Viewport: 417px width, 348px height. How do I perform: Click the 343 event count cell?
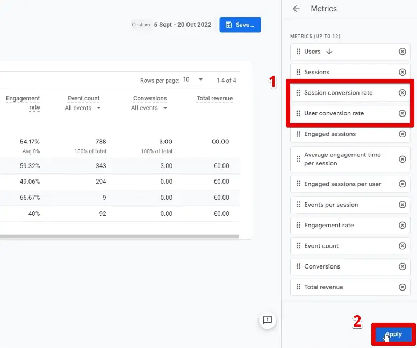tap(101, 166)
